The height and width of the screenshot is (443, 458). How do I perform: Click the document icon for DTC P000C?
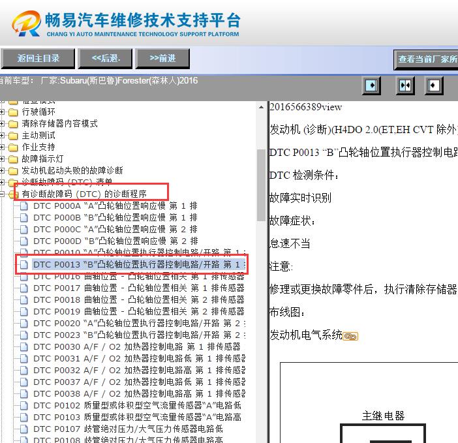click(x=24, y=229)
